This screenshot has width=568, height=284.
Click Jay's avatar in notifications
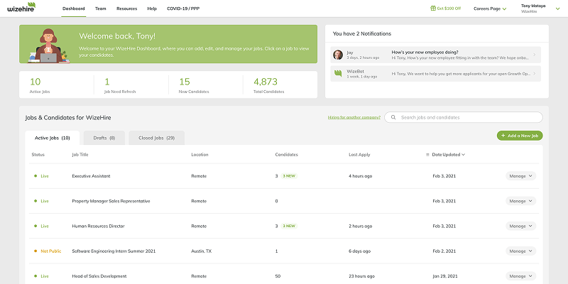pyautogui.click(x=338, y=55)
